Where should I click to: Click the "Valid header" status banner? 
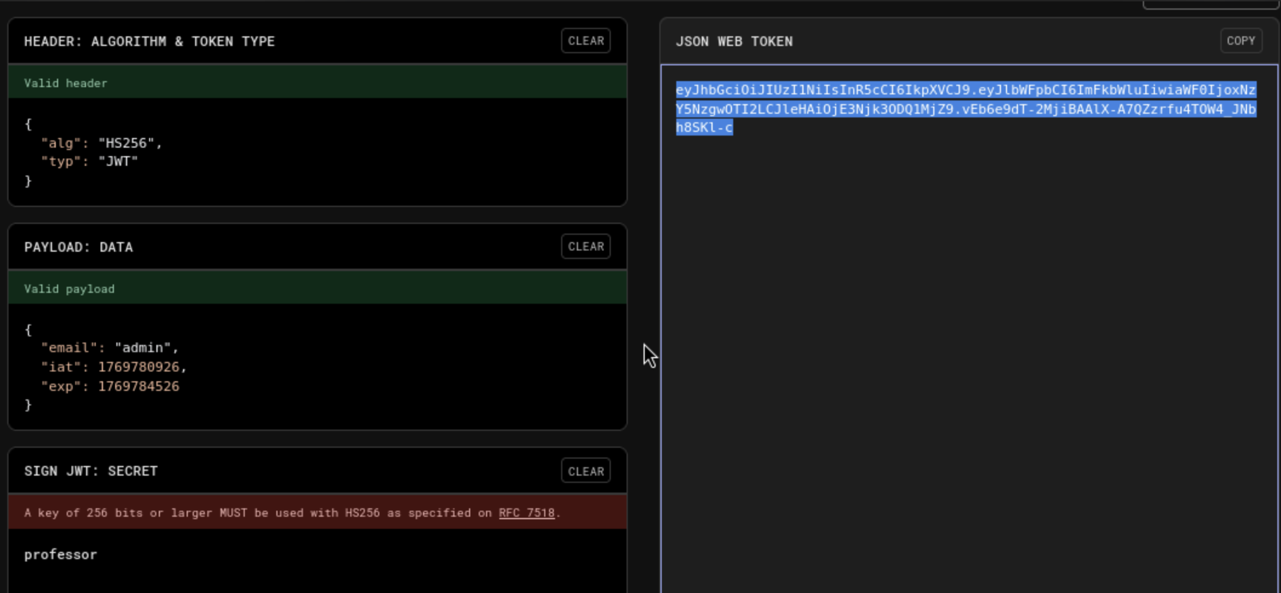[x=65, y=84]
